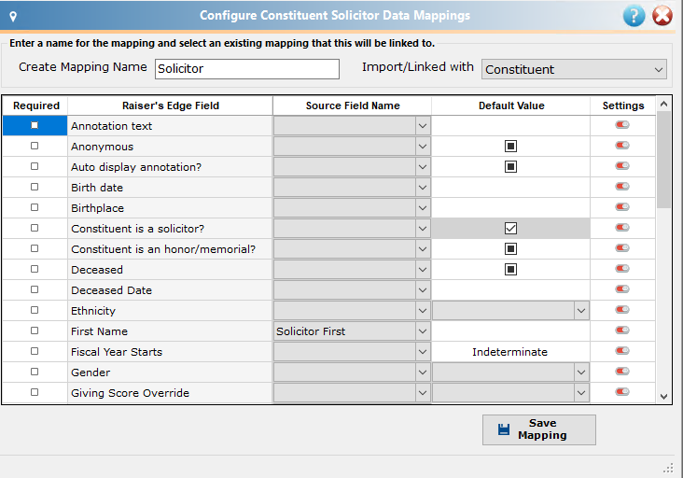This screenshot has width=683, height=478.
Task: Toggle the settings switch for First Name row
Action: (x=622, y=330)
